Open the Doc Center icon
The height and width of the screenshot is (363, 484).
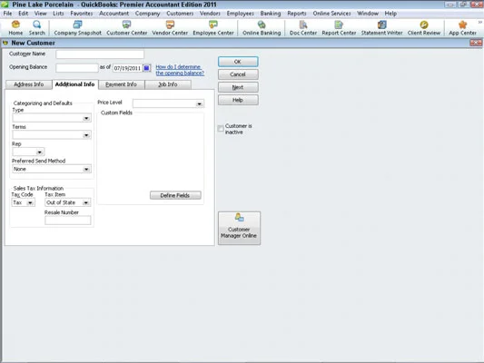click(303, 28)
